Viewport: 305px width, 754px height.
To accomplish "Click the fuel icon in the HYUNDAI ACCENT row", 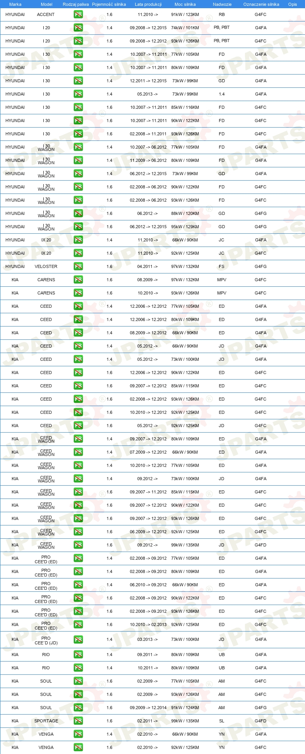I will pos(78,14).
